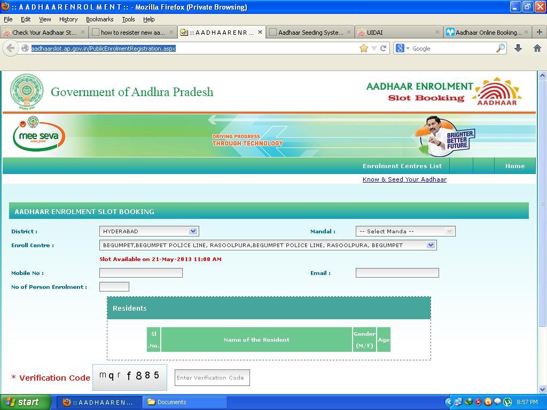Switch to the UIDAI tab
Image resolution: width=547 pixels, height=410 pixels.
pos(398,32)
